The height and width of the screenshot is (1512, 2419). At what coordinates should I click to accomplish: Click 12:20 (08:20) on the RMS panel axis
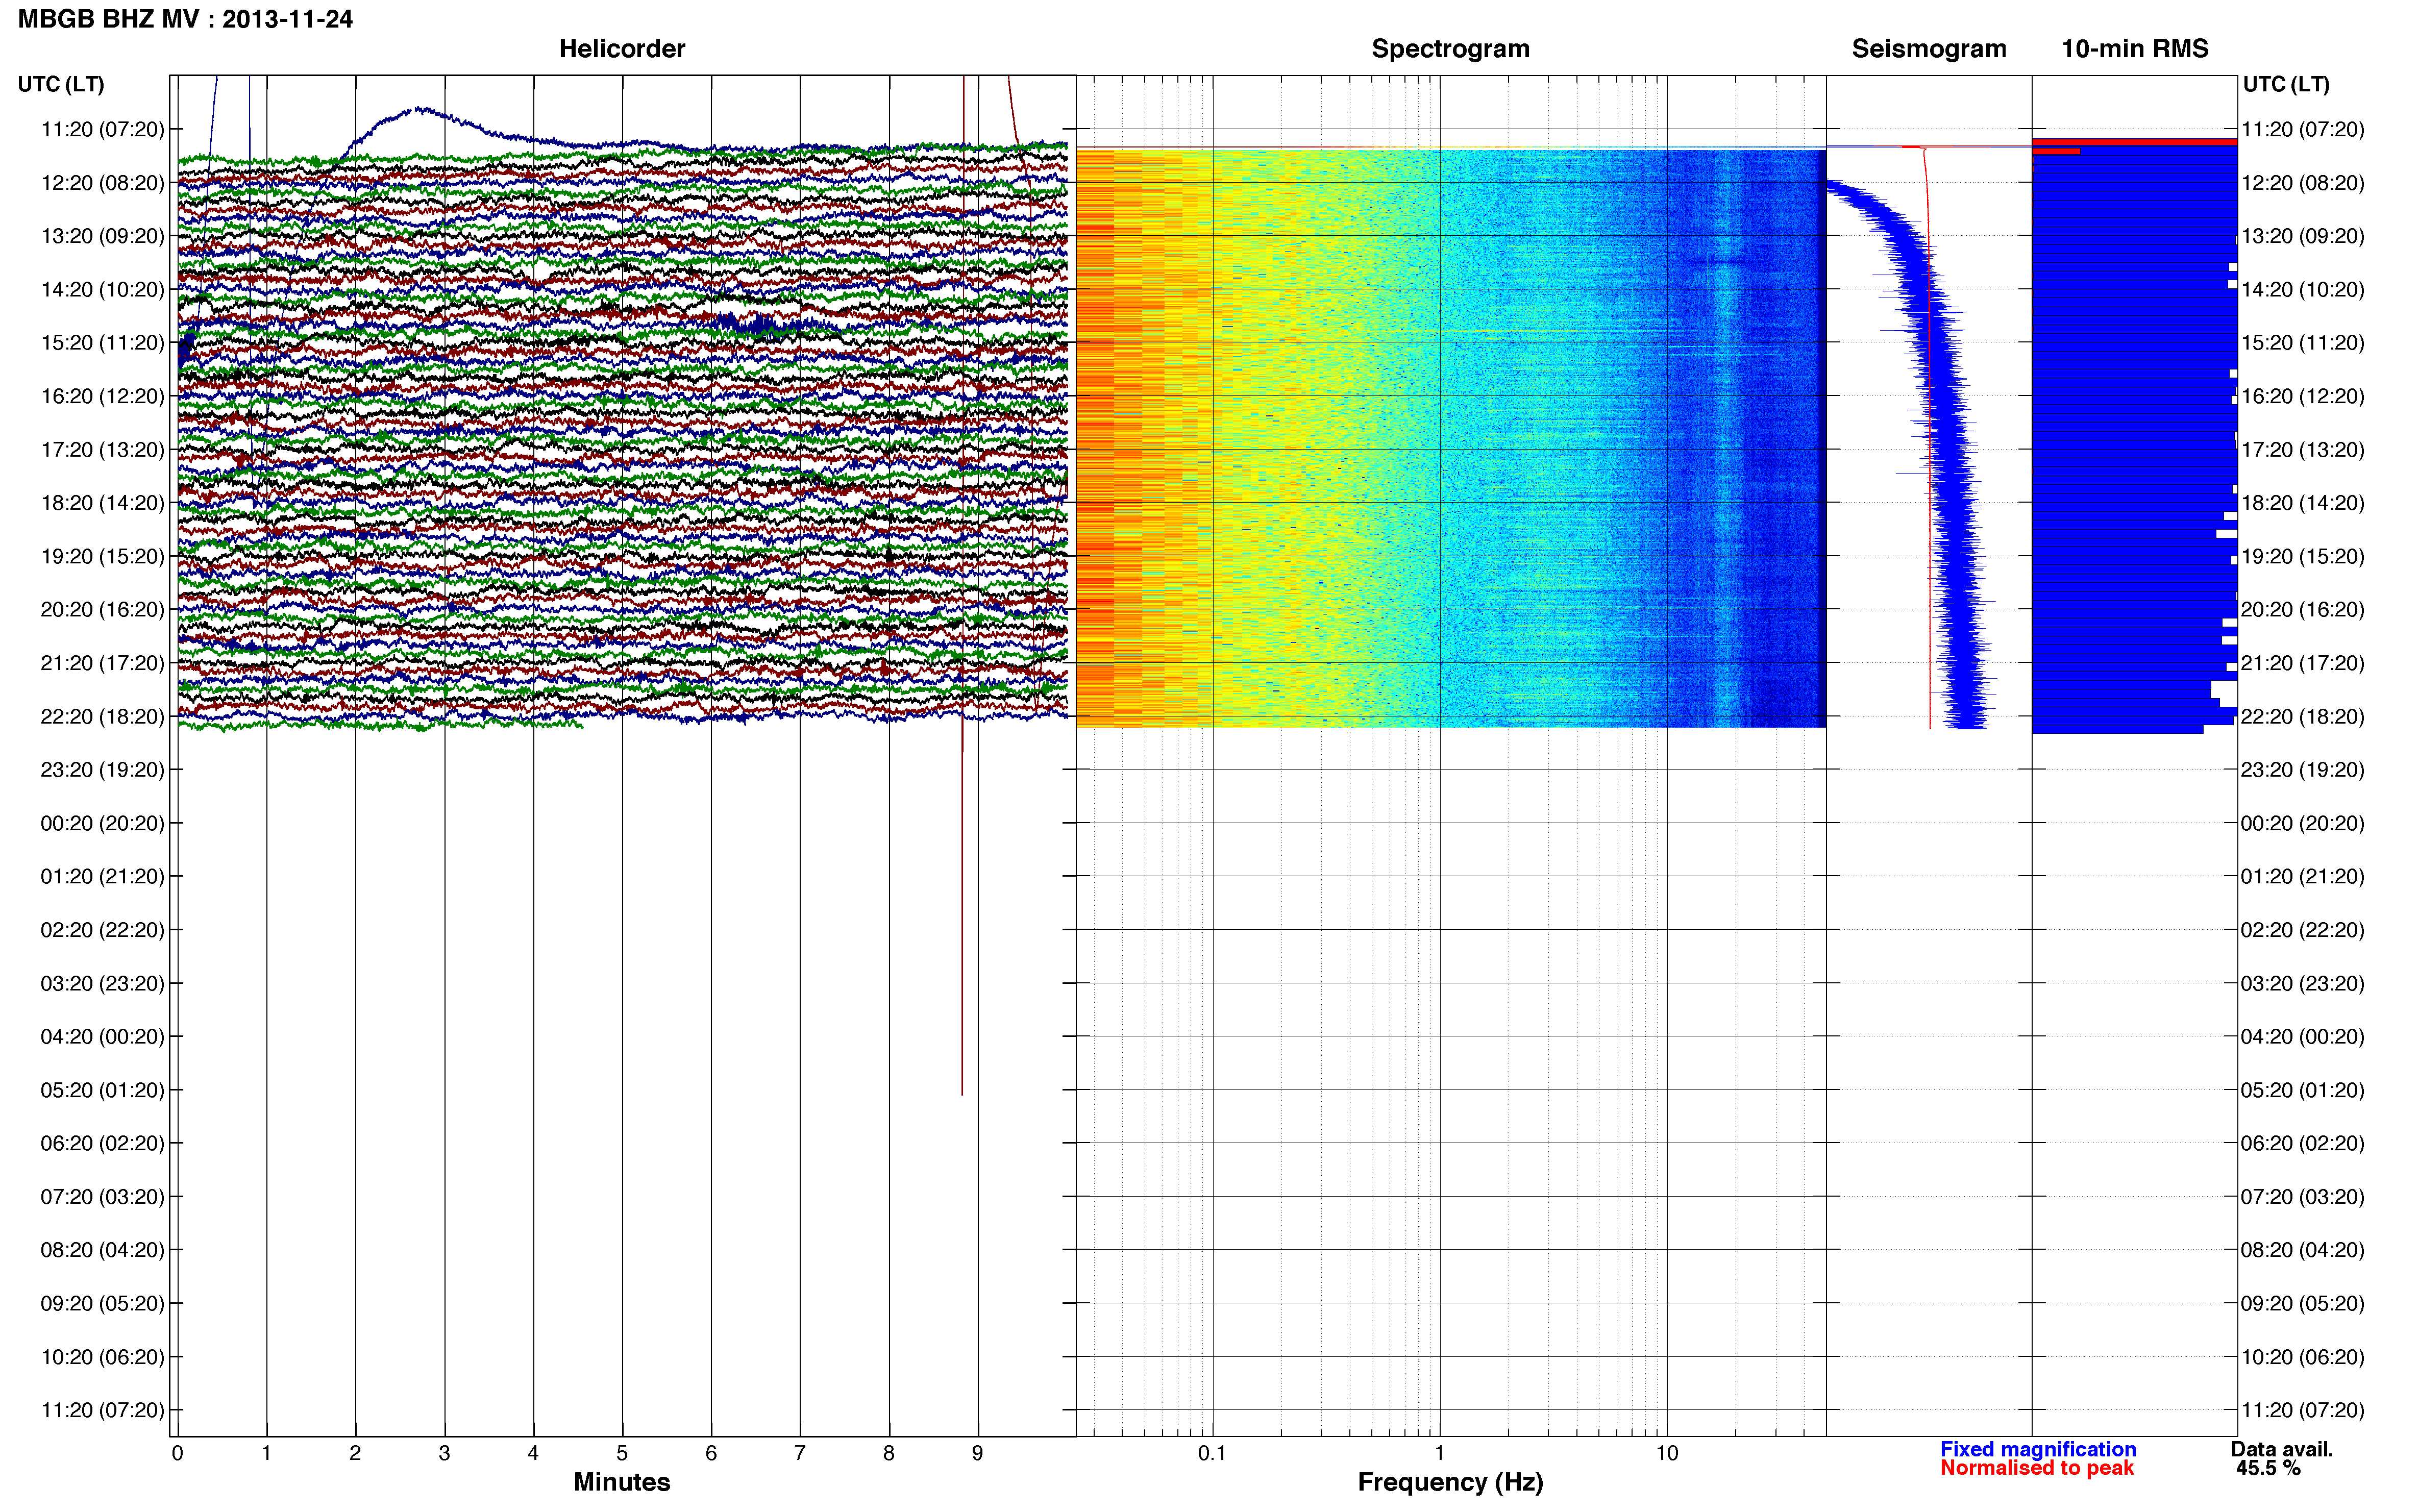tap(2302, 183)
